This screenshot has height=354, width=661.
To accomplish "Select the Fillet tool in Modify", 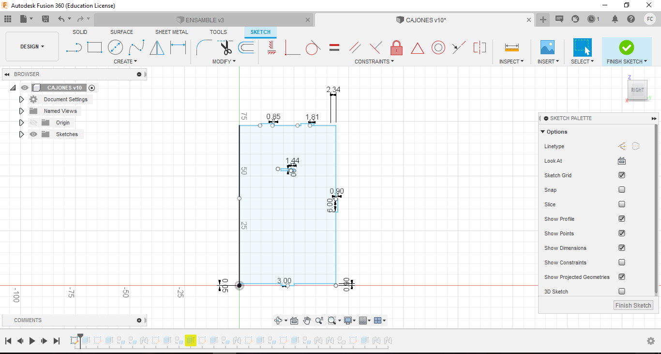I will pyautogui.click(x=203, y=47).
